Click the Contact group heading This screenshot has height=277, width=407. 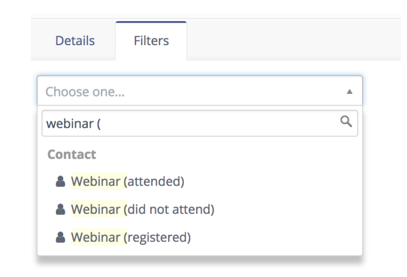[71, 154]
